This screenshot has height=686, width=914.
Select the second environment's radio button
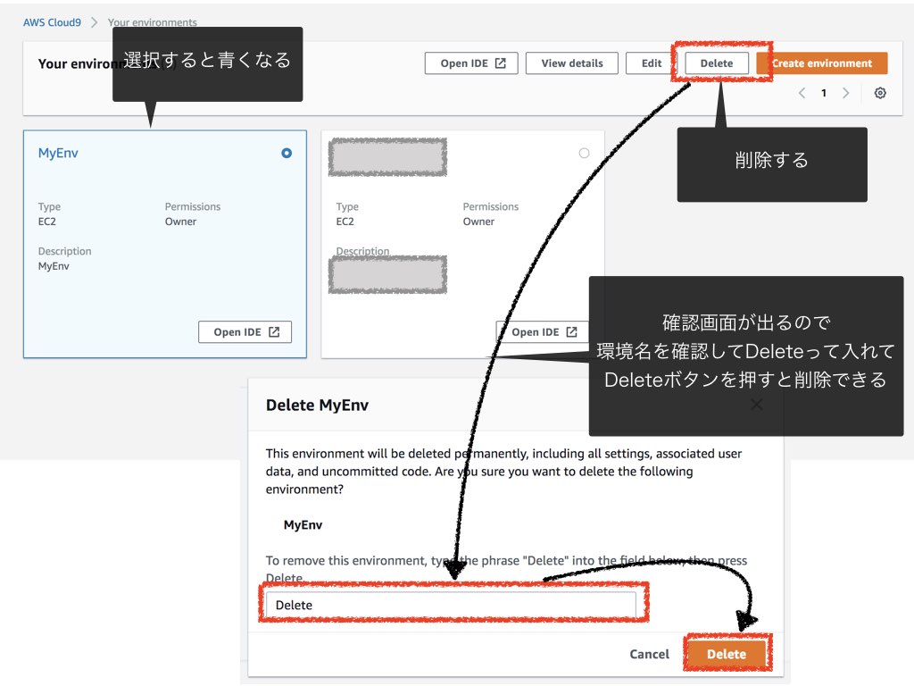coord(584,153)
